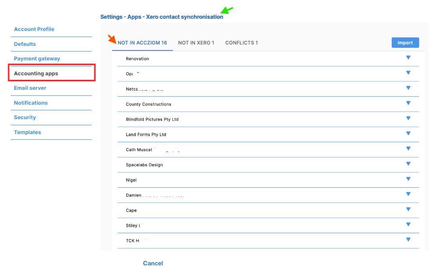
Task: Select Land Forms Pty Ltd name
Action: point(146,134)
